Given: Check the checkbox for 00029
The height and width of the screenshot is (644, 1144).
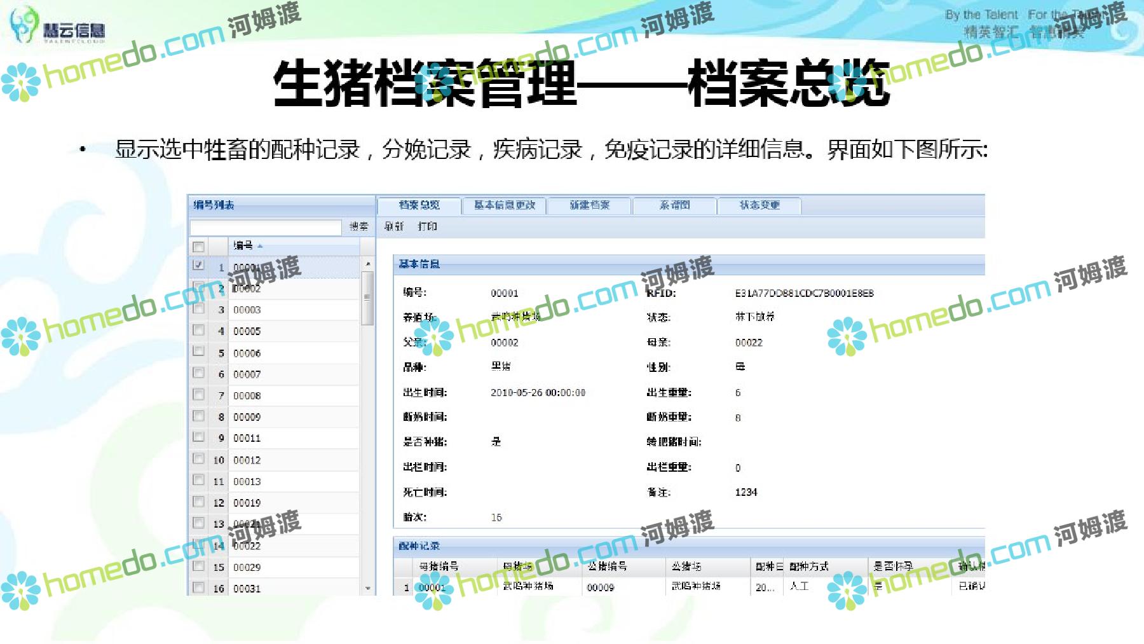Looking at the screenshot, I should [198, 566].
